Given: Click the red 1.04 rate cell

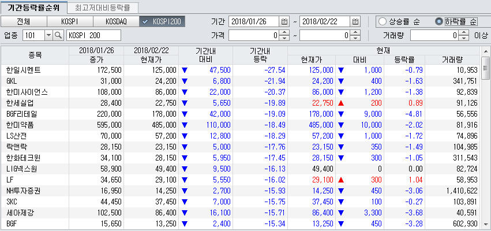Looking at the screenshot, I should pyautogui.click(x=415, y=180).
